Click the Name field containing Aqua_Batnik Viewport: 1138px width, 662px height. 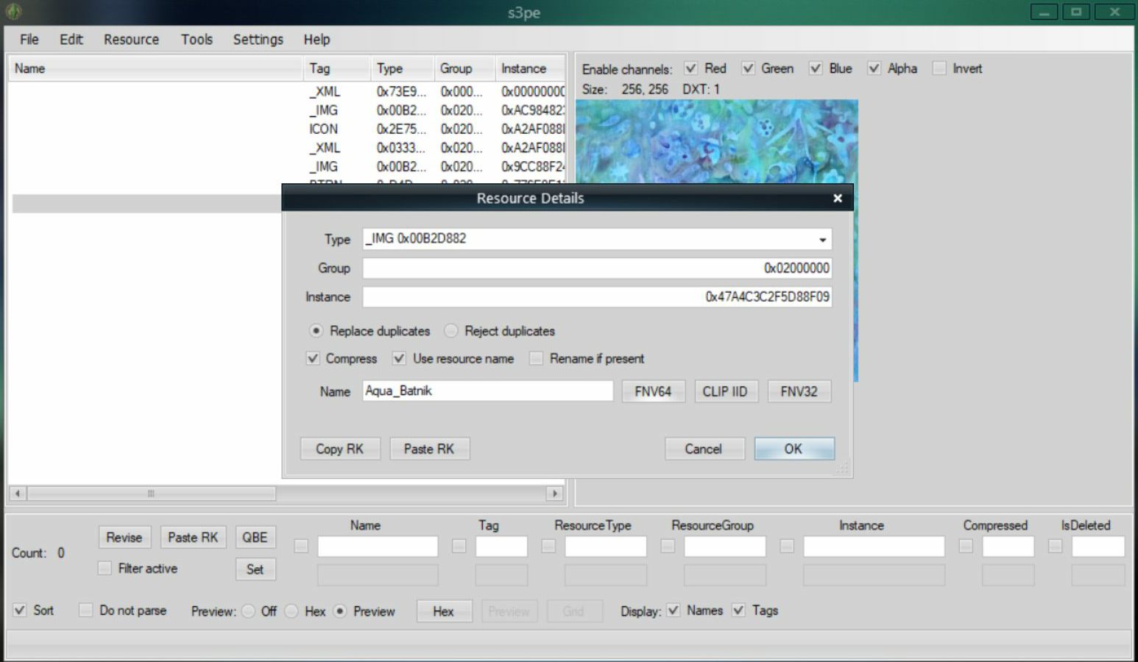pyautogui.click(x=487, y=391)
